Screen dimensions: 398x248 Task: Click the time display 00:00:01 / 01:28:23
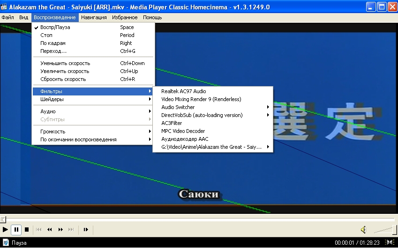(357, 243)
